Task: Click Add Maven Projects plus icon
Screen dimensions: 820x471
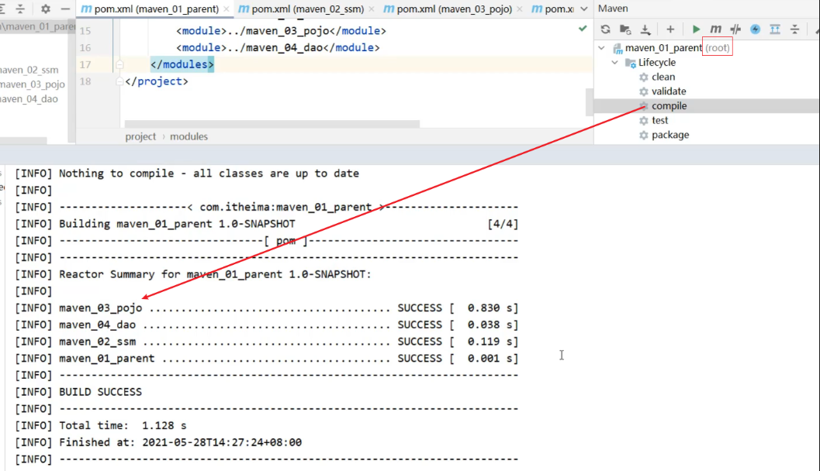Action: (x=670, y=29)
